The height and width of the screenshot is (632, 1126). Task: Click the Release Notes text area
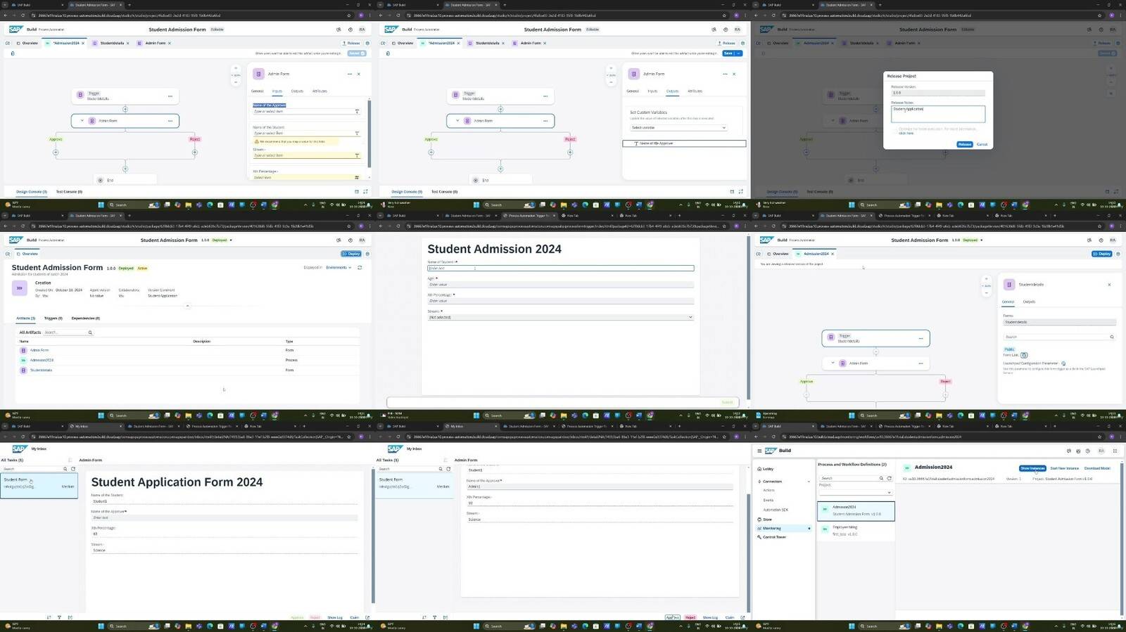point(937,114)
